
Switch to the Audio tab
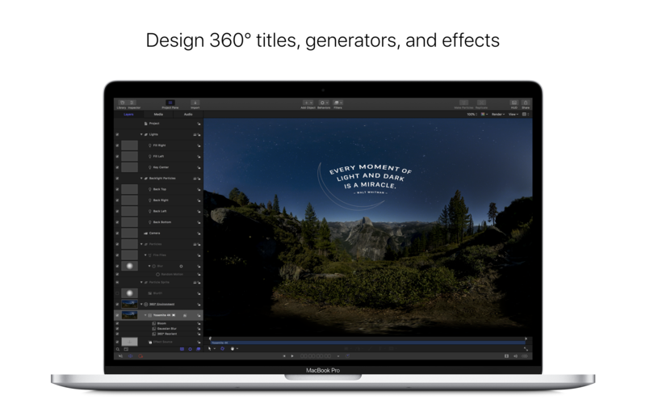coord(188,115)
